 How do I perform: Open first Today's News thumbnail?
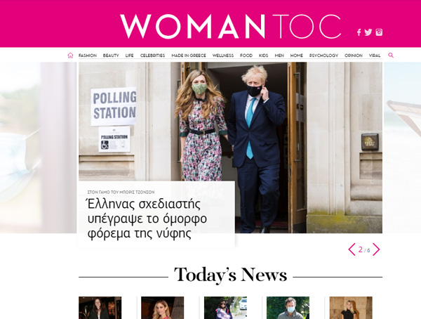pyautogui.click(x=100, y=308)
